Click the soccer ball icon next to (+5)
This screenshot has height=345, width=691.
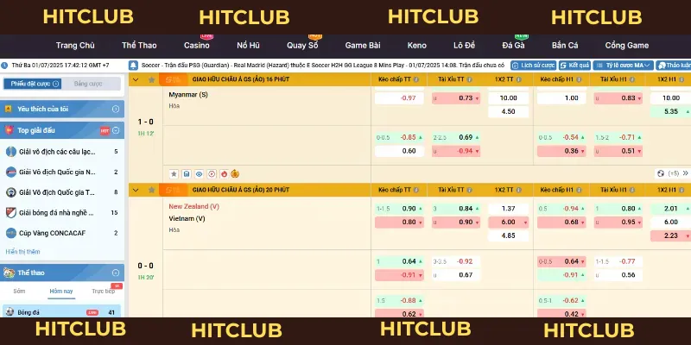pyautogui.click(x=661, y=173)
